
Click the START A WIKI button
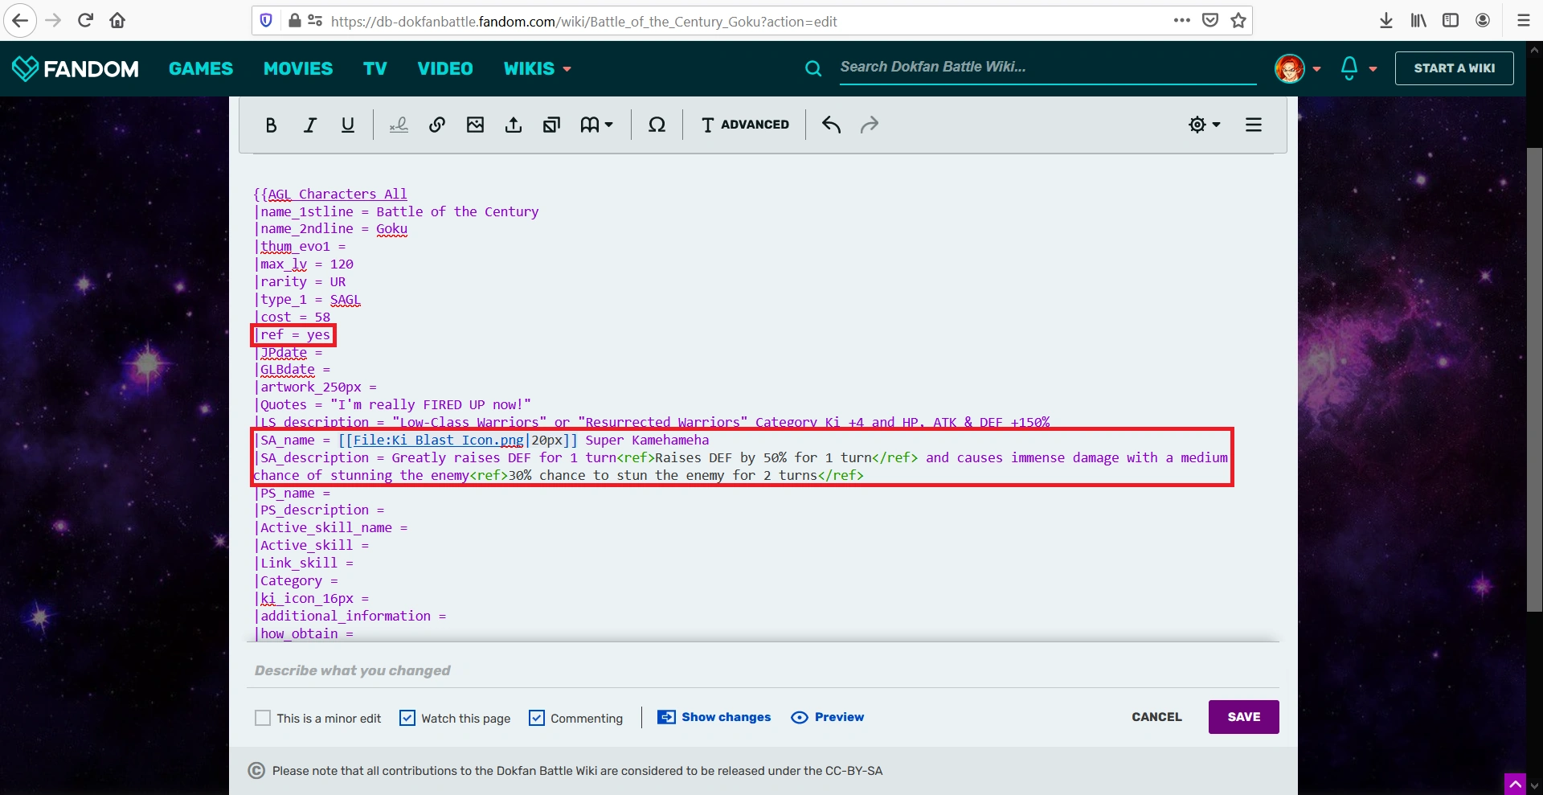tap(1455, 68)
